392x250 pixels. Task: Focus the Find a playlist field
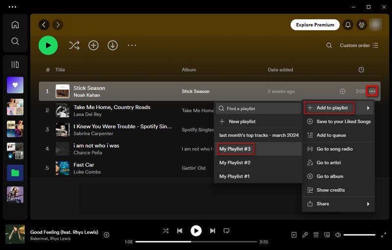[258, 109]
